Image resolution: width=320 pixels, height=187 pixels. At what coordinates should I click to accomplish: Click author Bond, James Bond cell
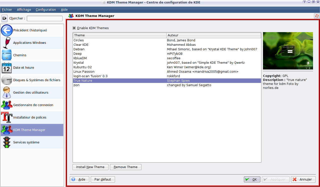point(181,40)
